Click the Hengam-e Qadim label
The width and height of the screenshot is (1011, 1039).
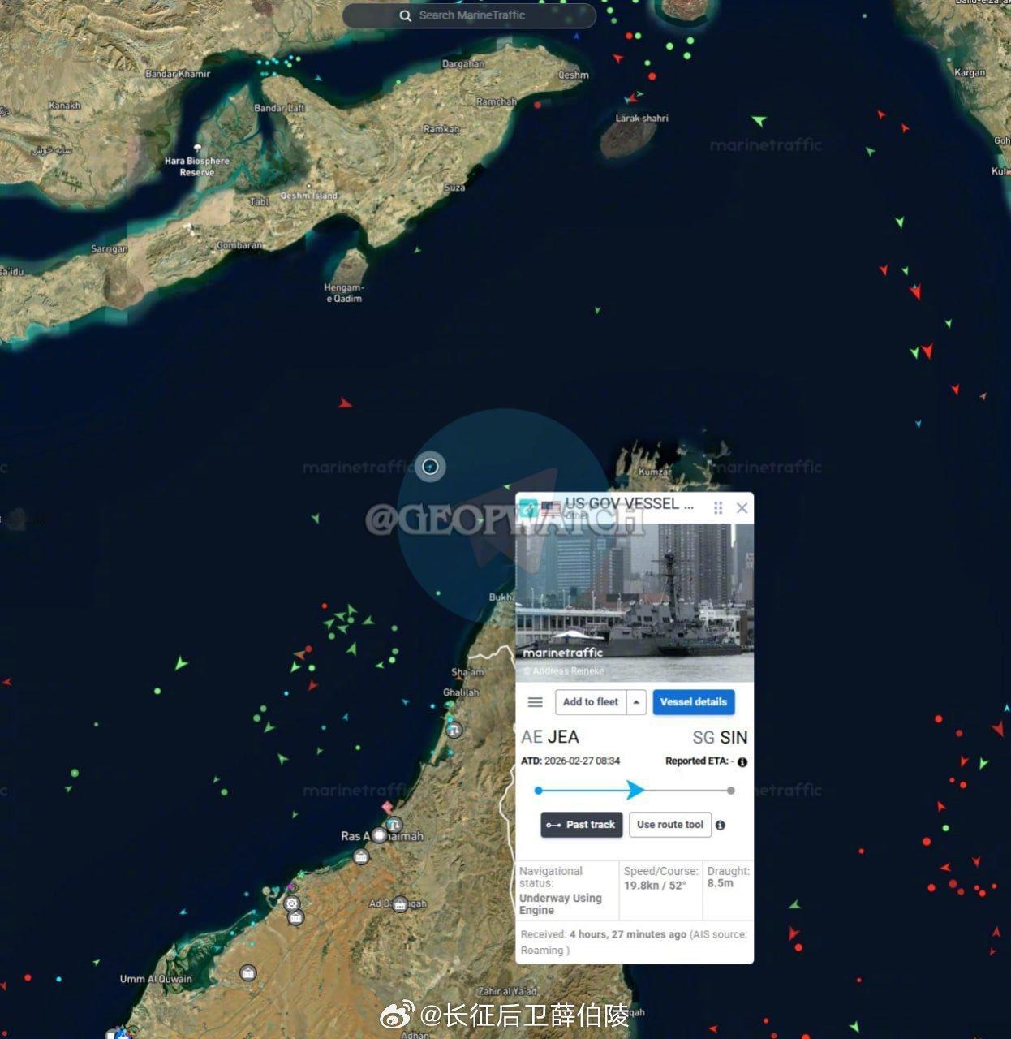click(x=343, y=293)
